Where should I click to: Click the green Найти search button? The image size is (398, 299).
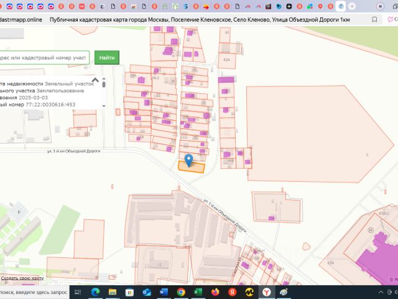106,58
